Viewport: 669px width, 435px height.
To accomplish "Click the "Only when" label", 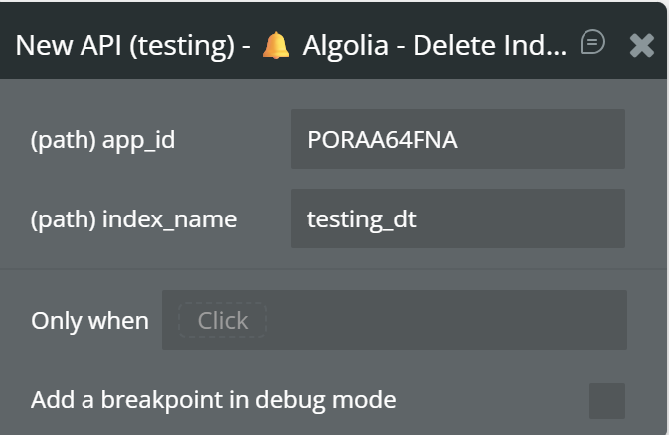I will (89, 321).
